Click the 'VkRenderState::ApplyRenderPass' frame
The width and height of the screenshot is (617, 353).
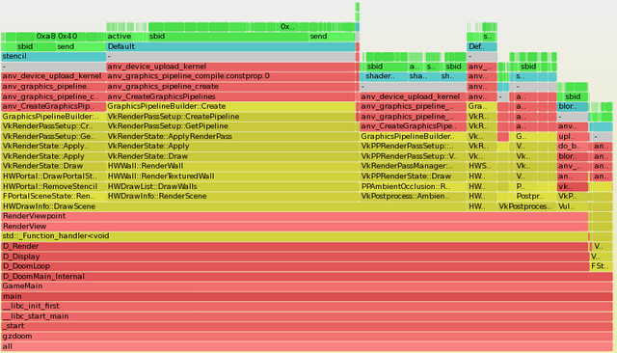tap(232, 136)
